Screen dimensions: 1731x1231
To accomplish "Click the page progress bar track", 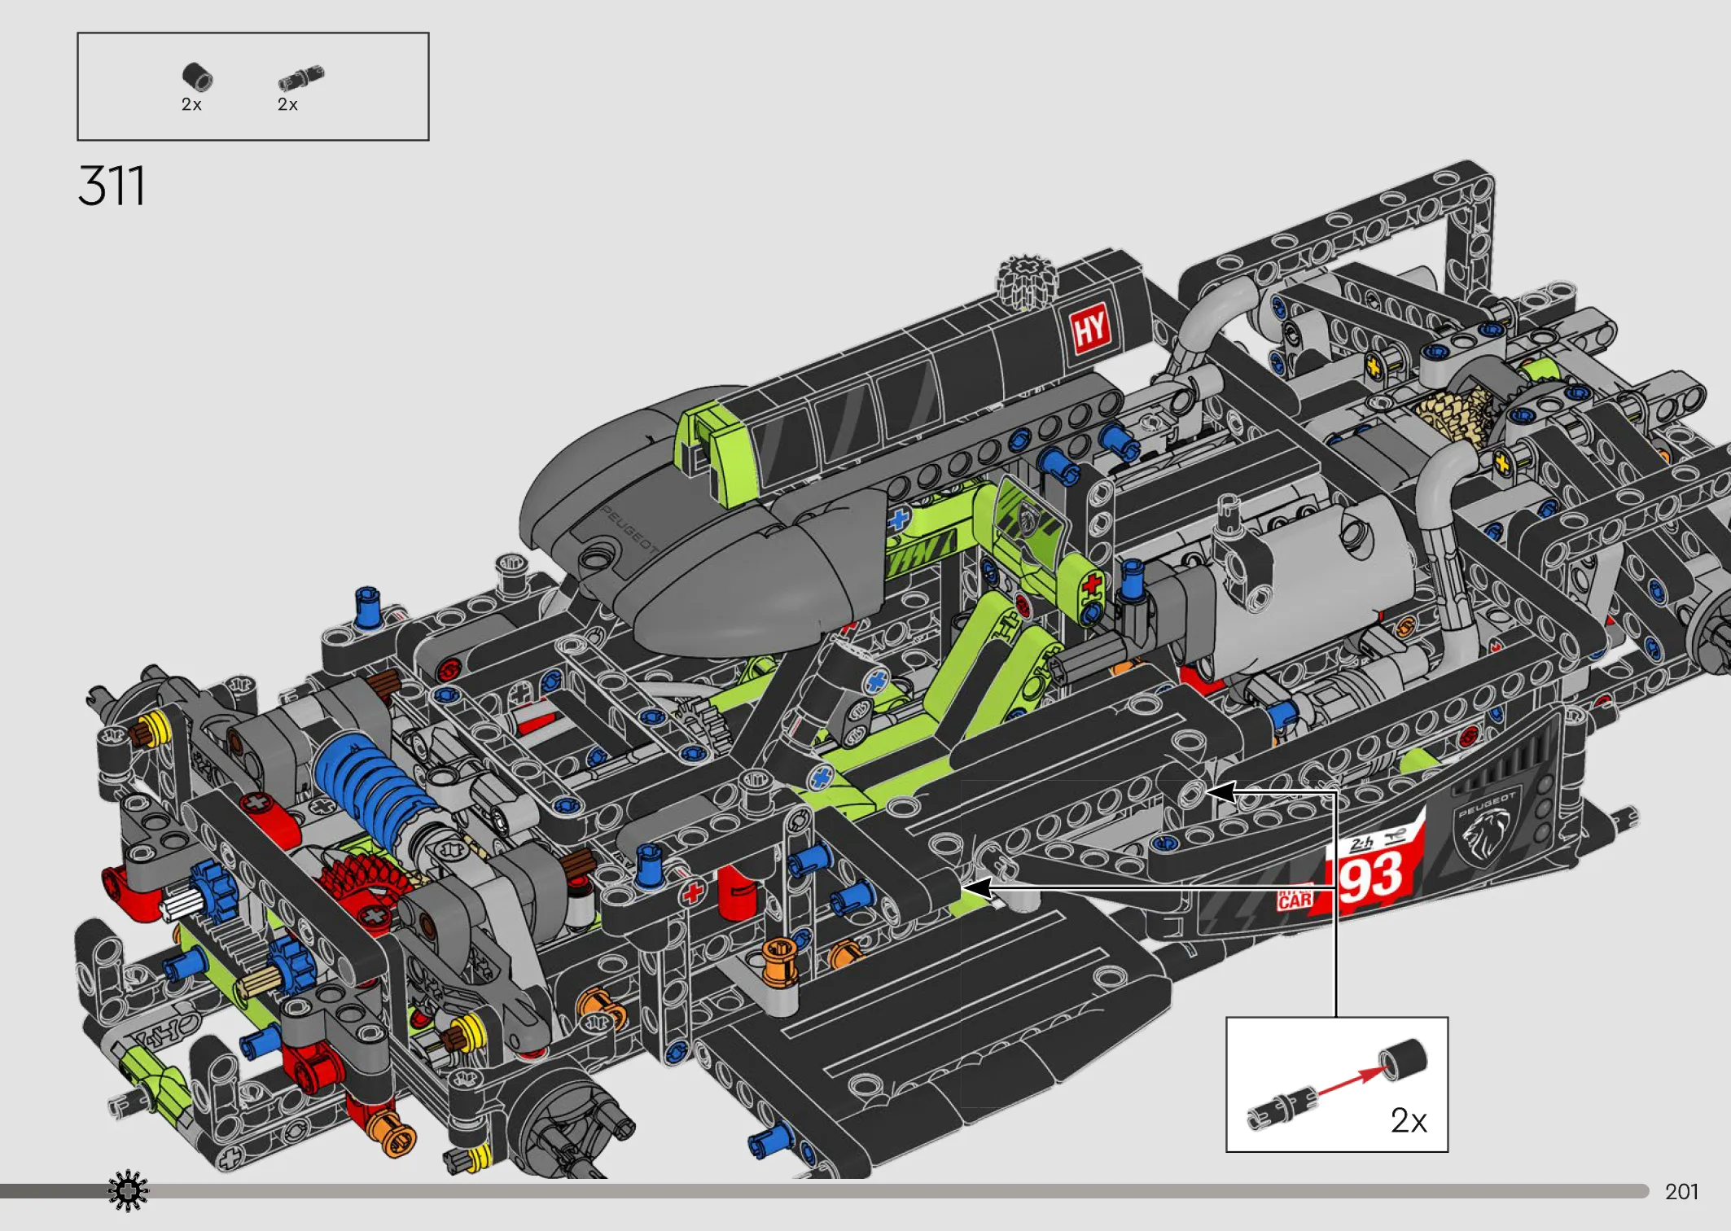I will click(824, 1191).
